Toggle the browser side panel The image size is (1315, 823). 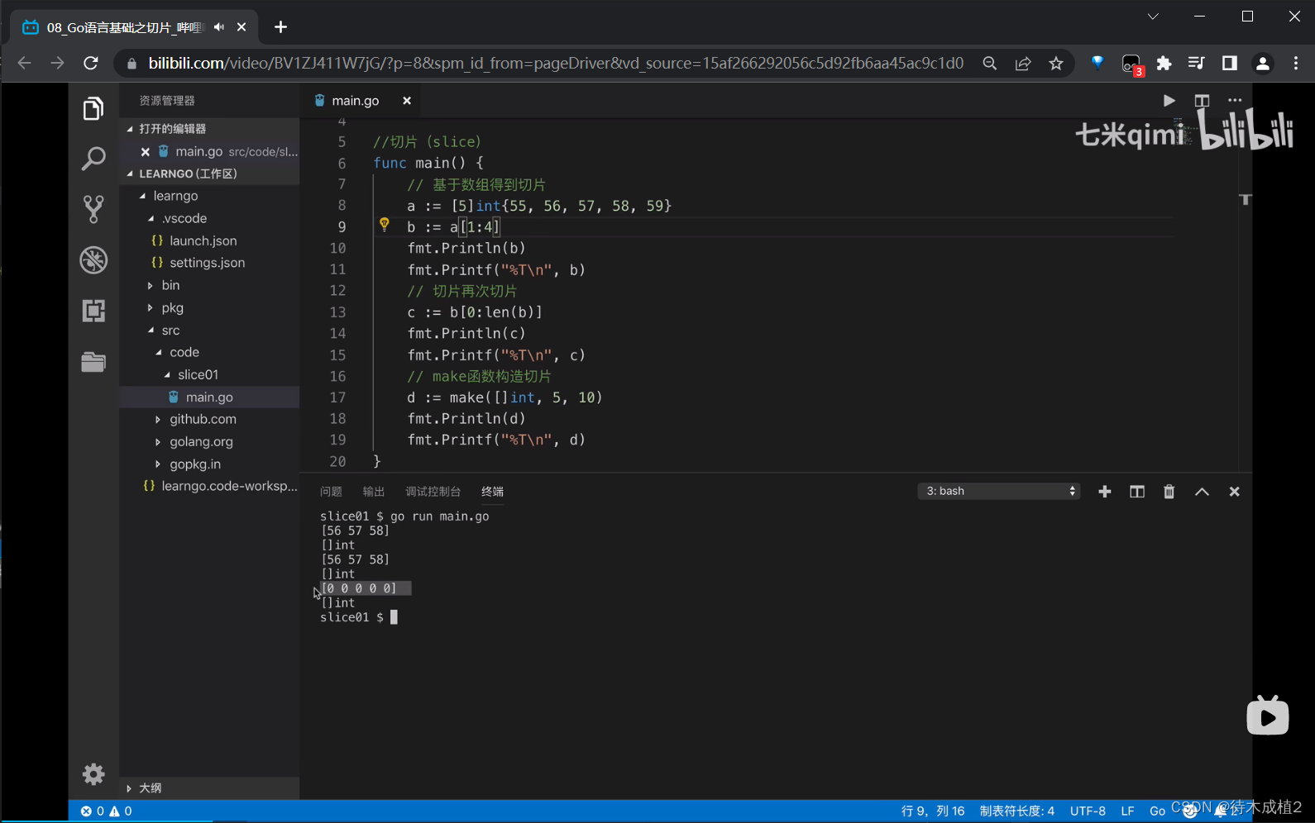[1230, 64]
